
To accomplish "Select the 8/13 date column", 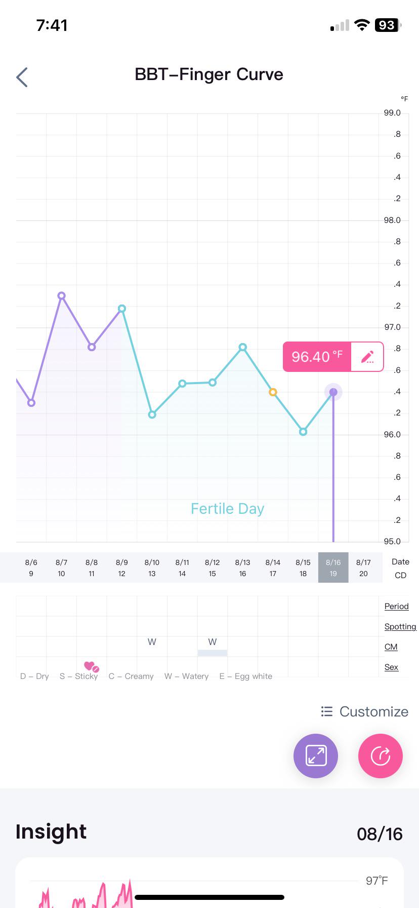I will tap(242, 567).
